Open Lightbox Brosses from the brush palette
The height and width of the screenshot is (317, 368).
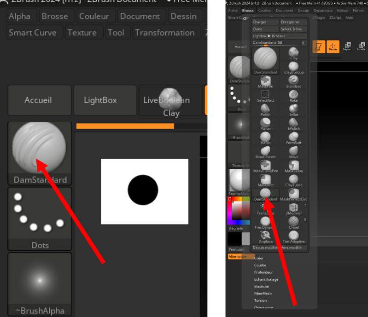pos(279,36)
